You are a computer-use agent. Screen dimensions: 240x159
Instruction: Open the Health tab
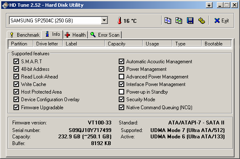(x=75, y=35)
